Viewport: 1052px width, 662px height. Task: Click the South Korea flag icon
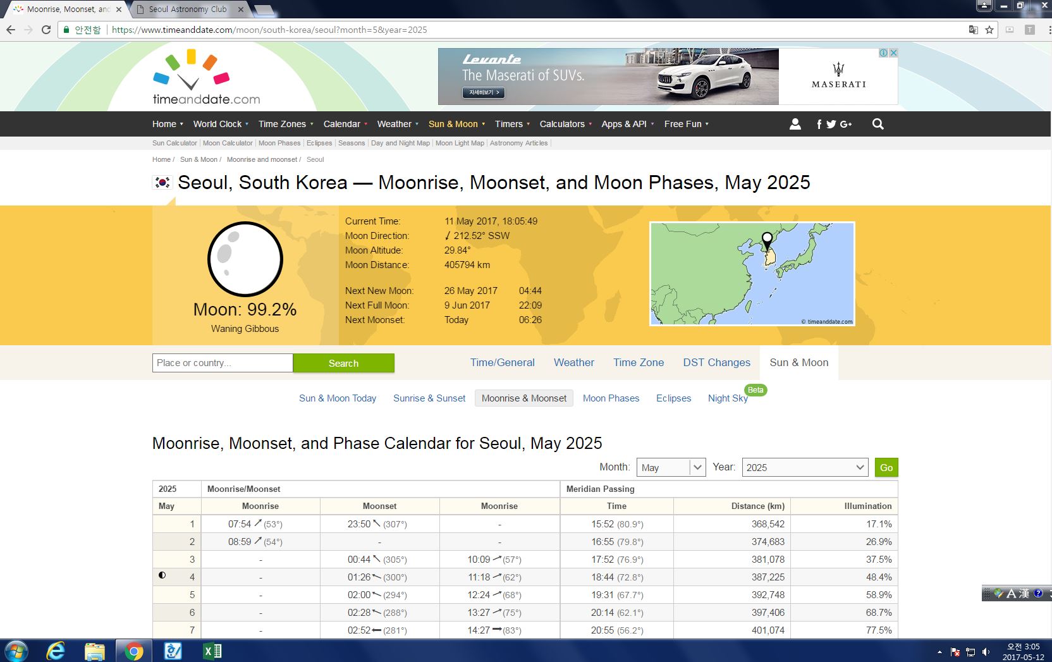tap(162, 182)
